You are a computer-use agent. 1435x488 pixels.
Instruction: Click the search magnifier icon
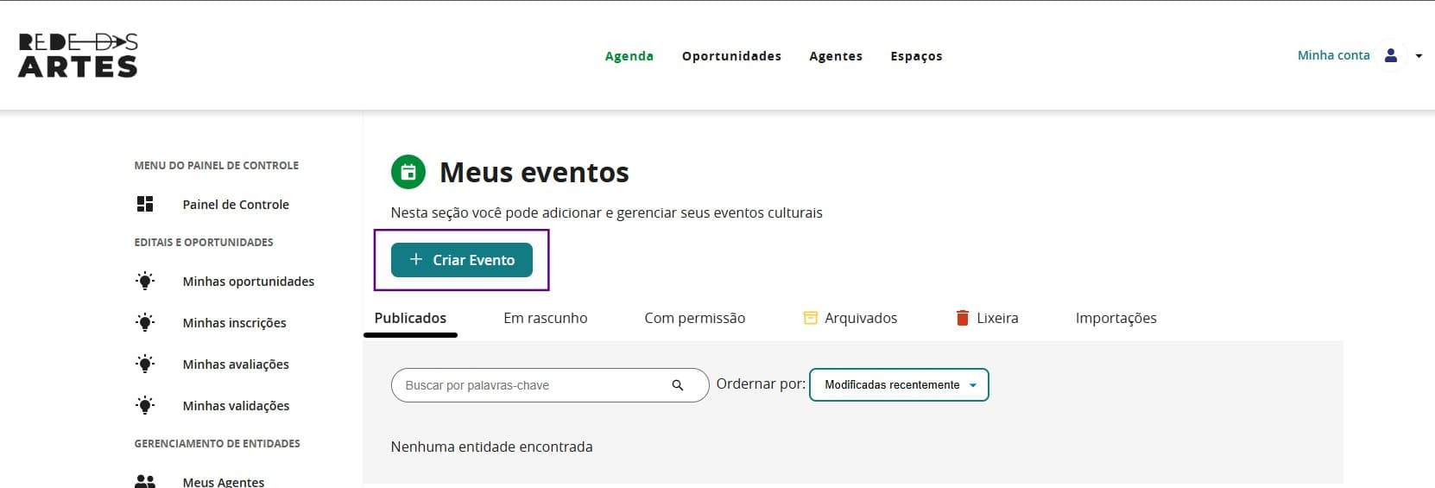coord(678,385)
